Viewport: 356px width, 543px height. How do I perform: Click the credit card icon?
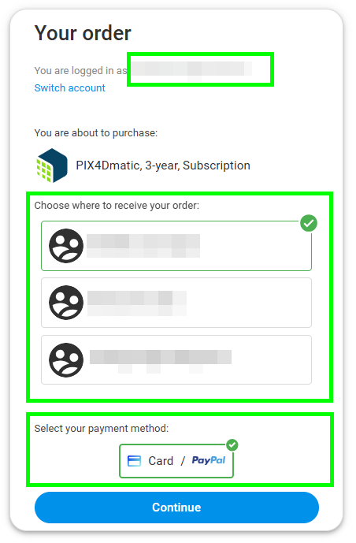134,461
